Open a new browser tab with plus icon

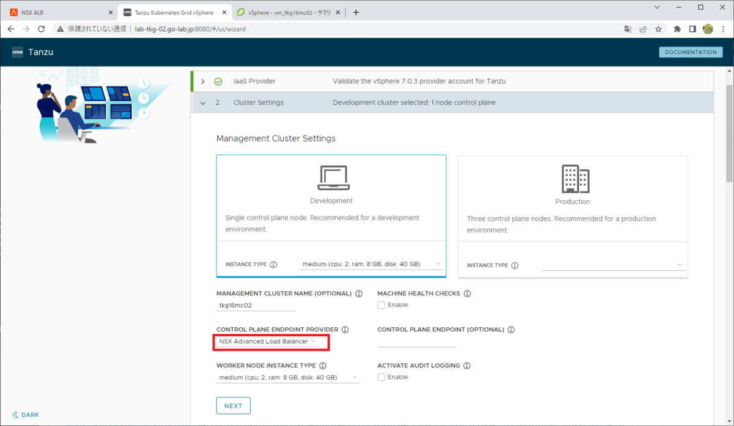point(356,12)
